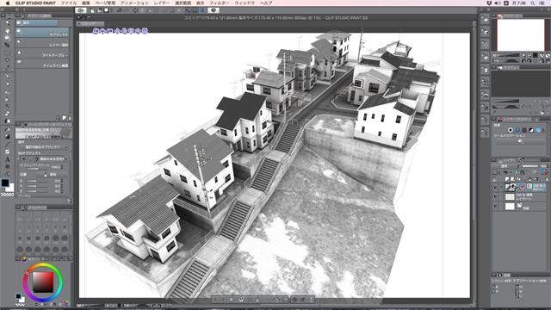Select the Zoom magnifier tool
551x310 pixels.
(x=7, y=23)
